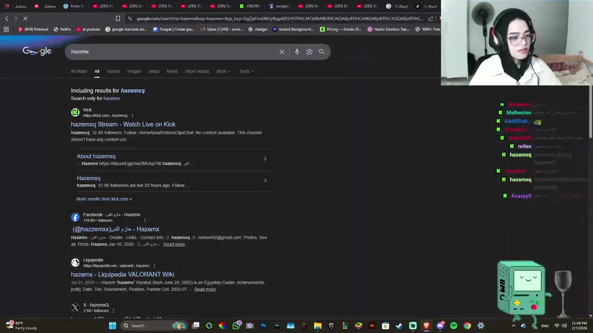The height and width of the screenshot is (333, 593).
Task: Expand the More search filters dropdown
Action: coord(223,71)
